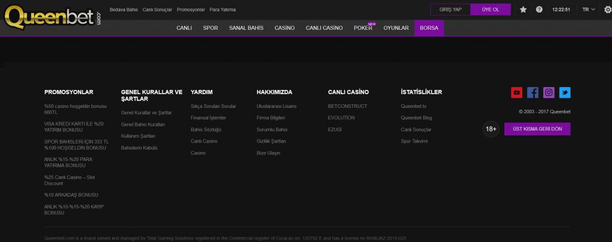Open the CASİNO menu item
The image size is (612, 242).
coord(284,28)
